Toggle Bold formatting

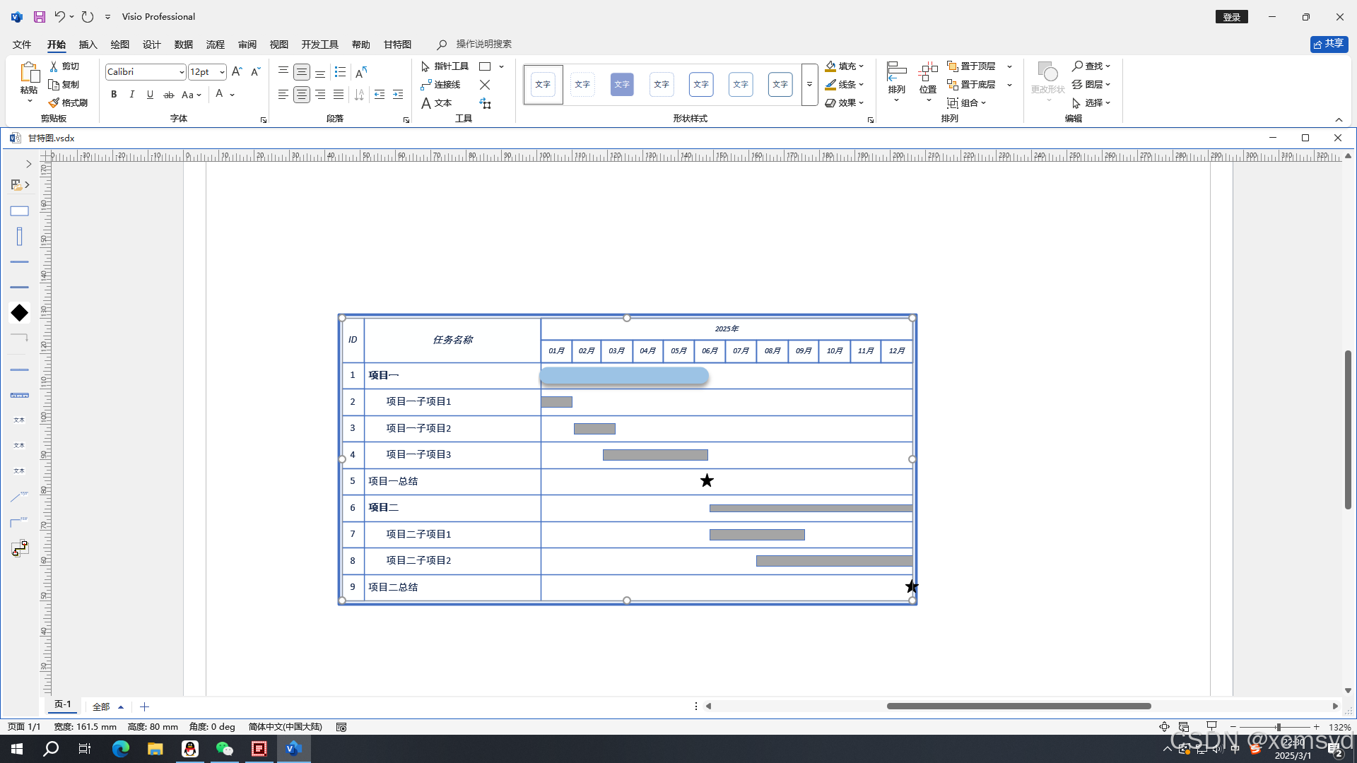(x=114, y=95)
